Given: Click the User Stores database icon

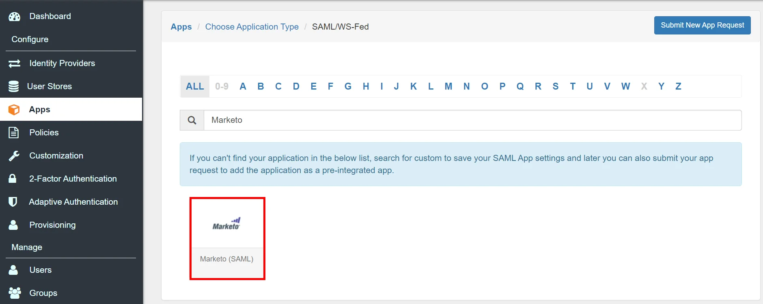Looking at the screenshot, I should [x=13, y=86].
